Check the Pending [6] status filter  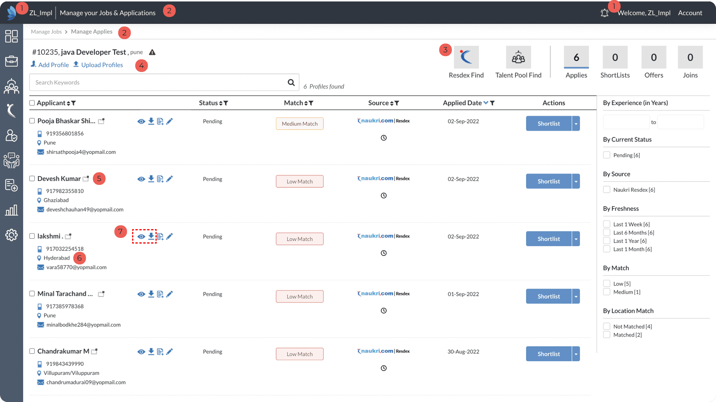point(606,155)
